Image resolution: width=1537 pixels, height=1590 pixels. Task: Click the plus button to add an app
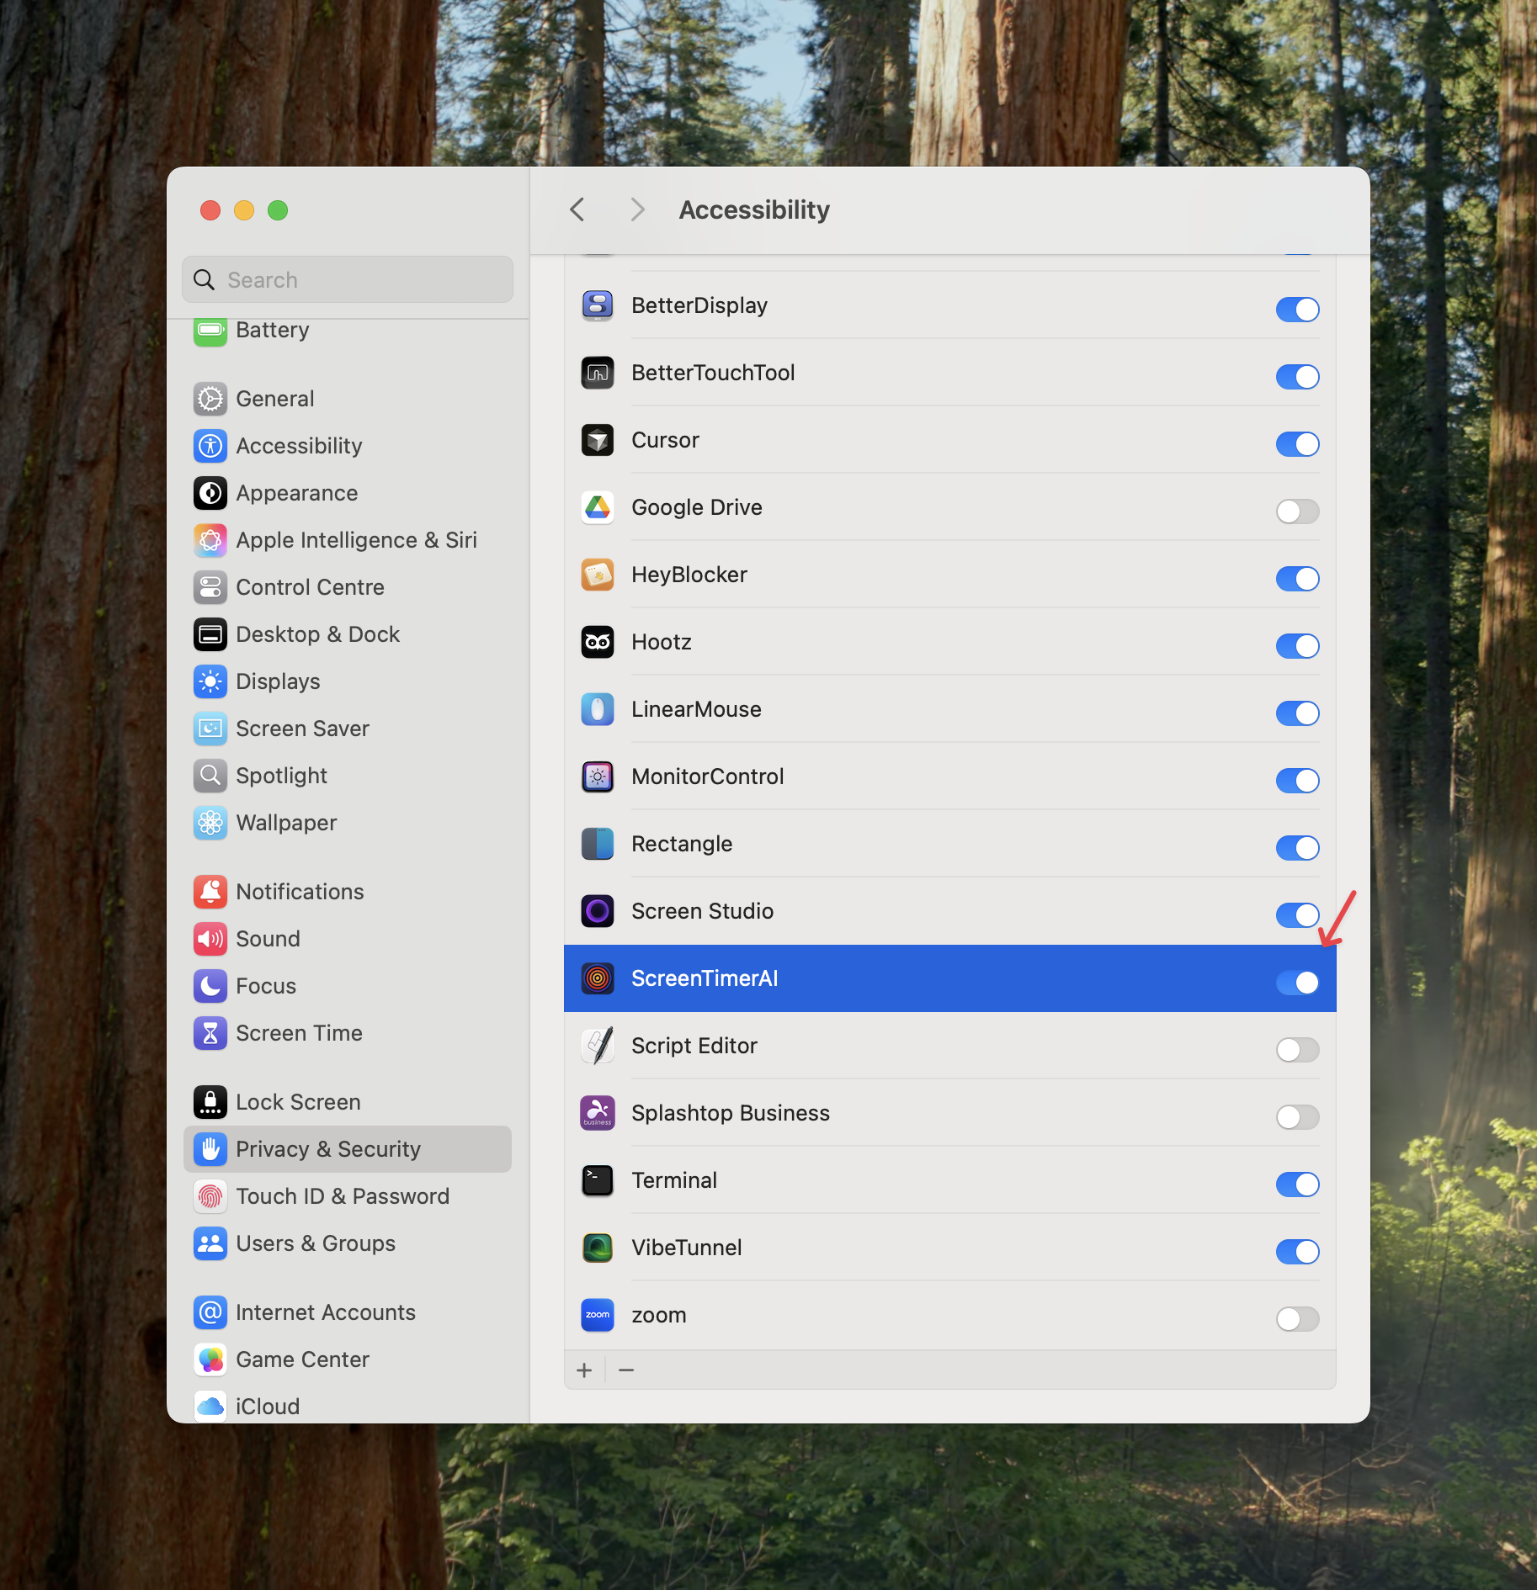tap(585, 1370)
